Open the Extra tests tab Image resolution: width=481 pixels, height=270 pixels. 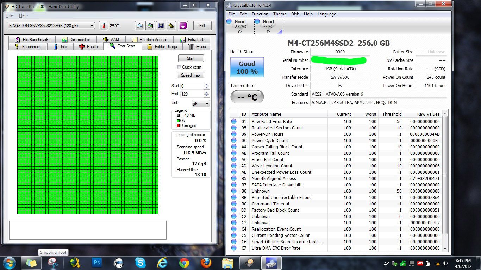tap(192, 40)
